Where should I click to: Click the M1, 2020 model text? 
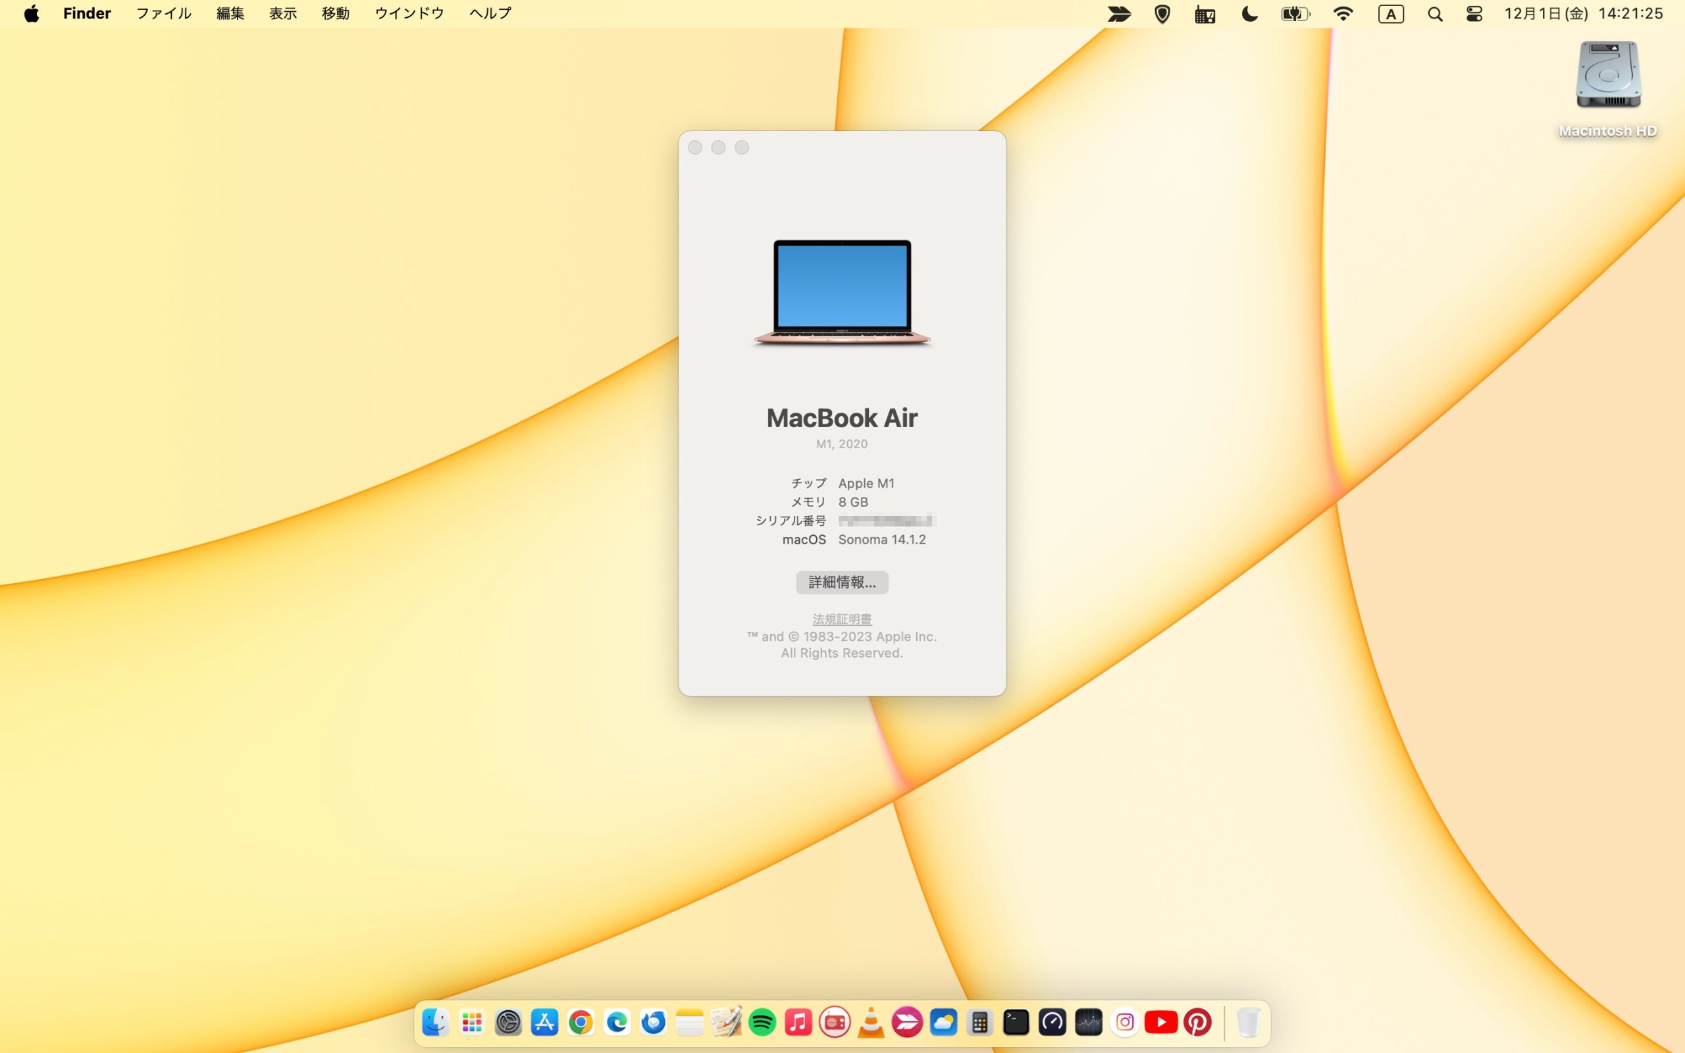[842, 444]
